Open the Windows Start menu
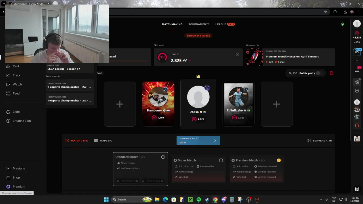363x204 pixels. click(106, 199)
